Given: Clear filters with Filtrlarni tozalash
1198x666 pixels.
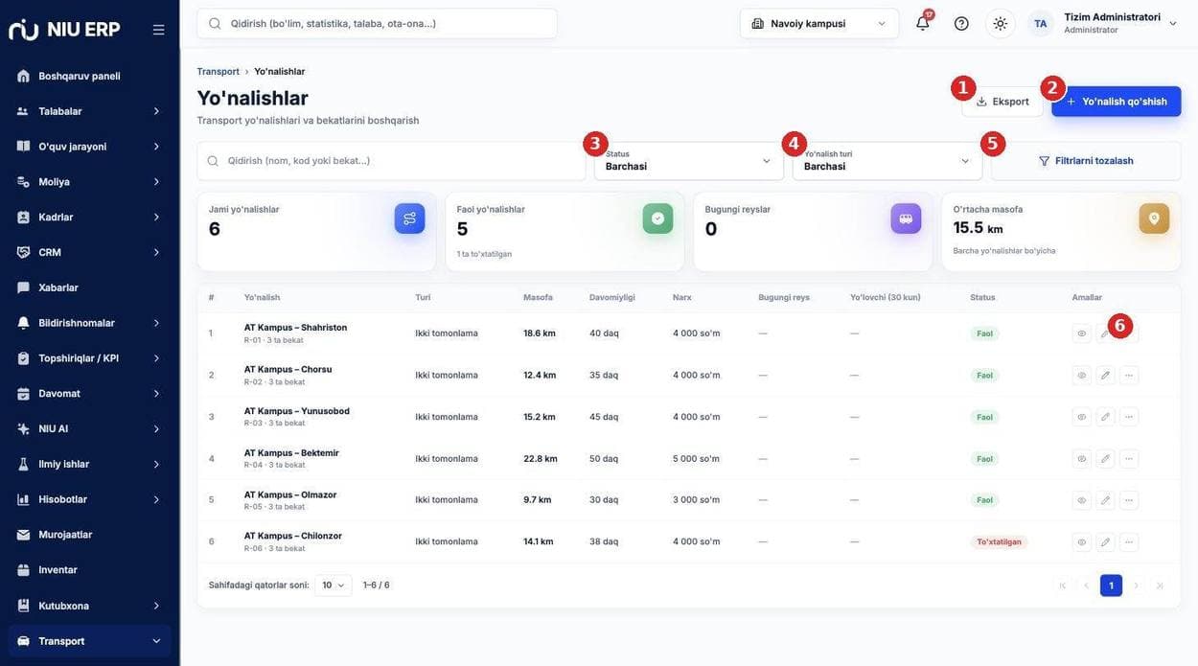Looking at the screenshot, I should tap(1086, 161).
